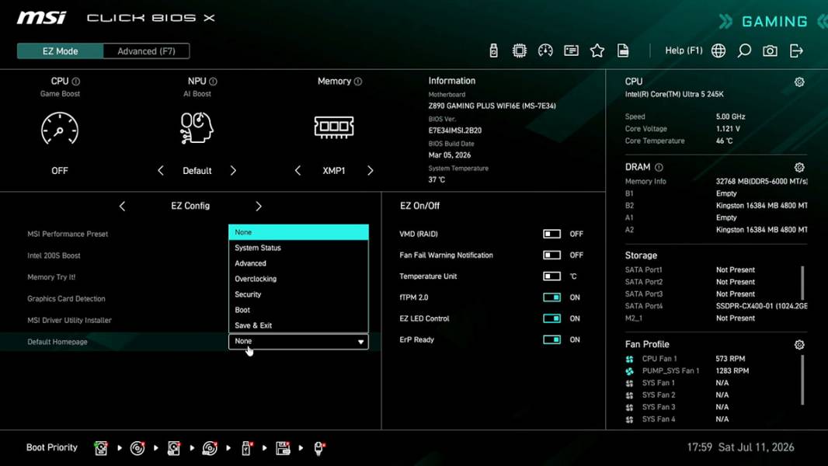Click the CPU Game Boost gauge icon
Screen dimensions: 828x466
click(60, 128)
